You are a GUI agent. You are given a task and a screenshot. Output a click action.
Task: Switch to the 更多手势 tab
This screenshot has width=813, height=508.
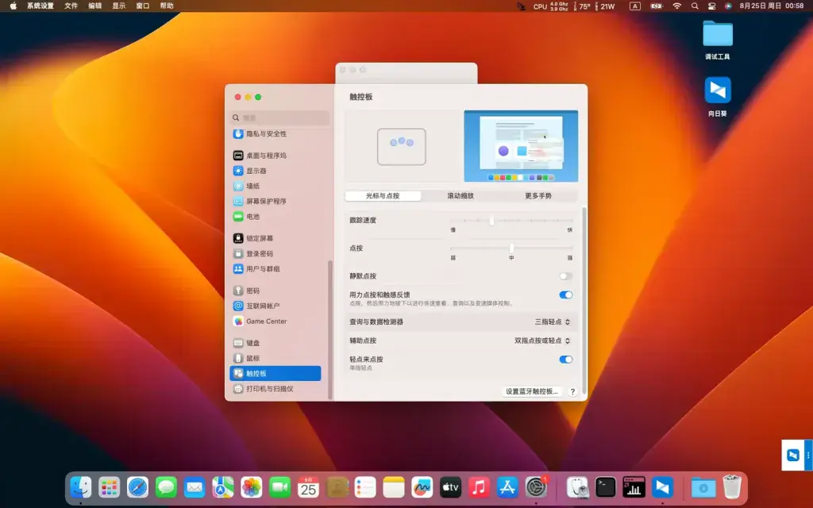coord(538,196)
